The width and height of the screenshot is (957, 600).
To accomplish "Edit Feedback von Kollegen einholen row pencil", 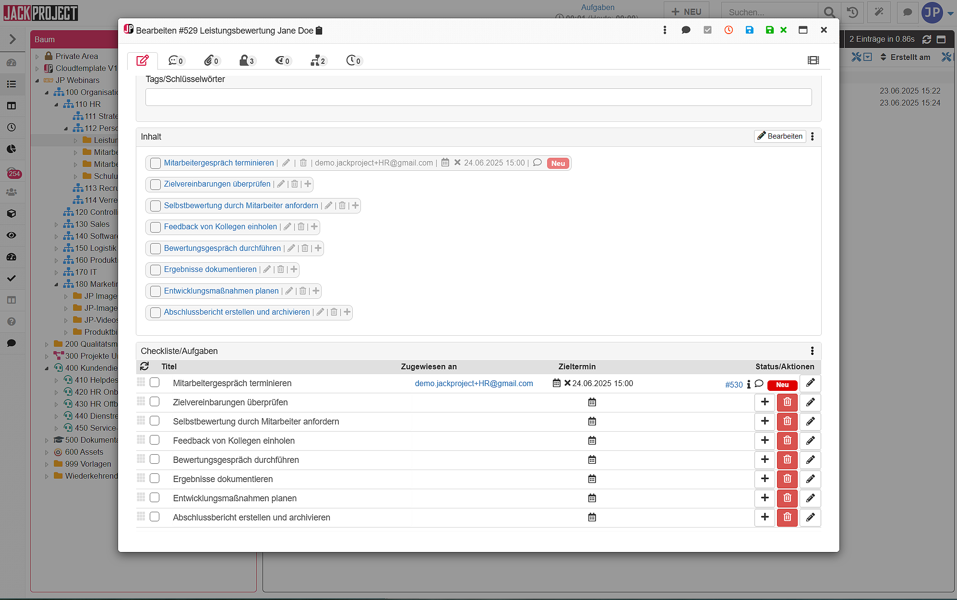I will pyautogui.click(x=810, y=441).
